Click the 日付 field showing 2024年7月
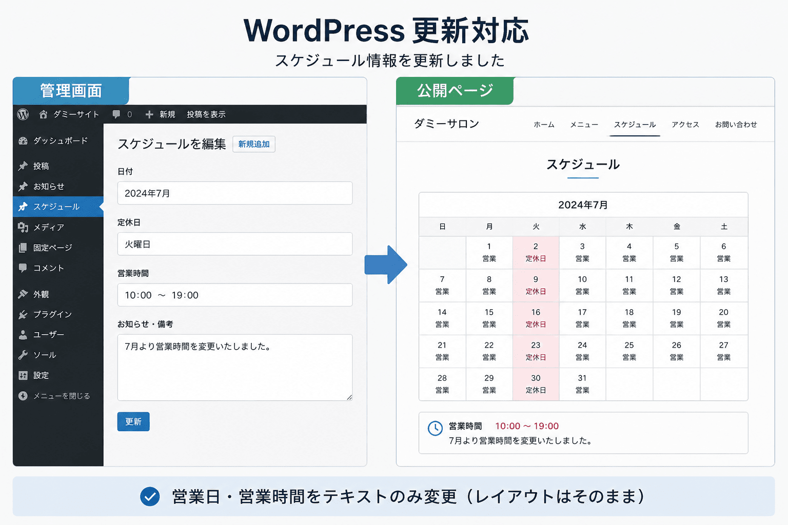This screenshot has height=525, width=788. point(235,193)
